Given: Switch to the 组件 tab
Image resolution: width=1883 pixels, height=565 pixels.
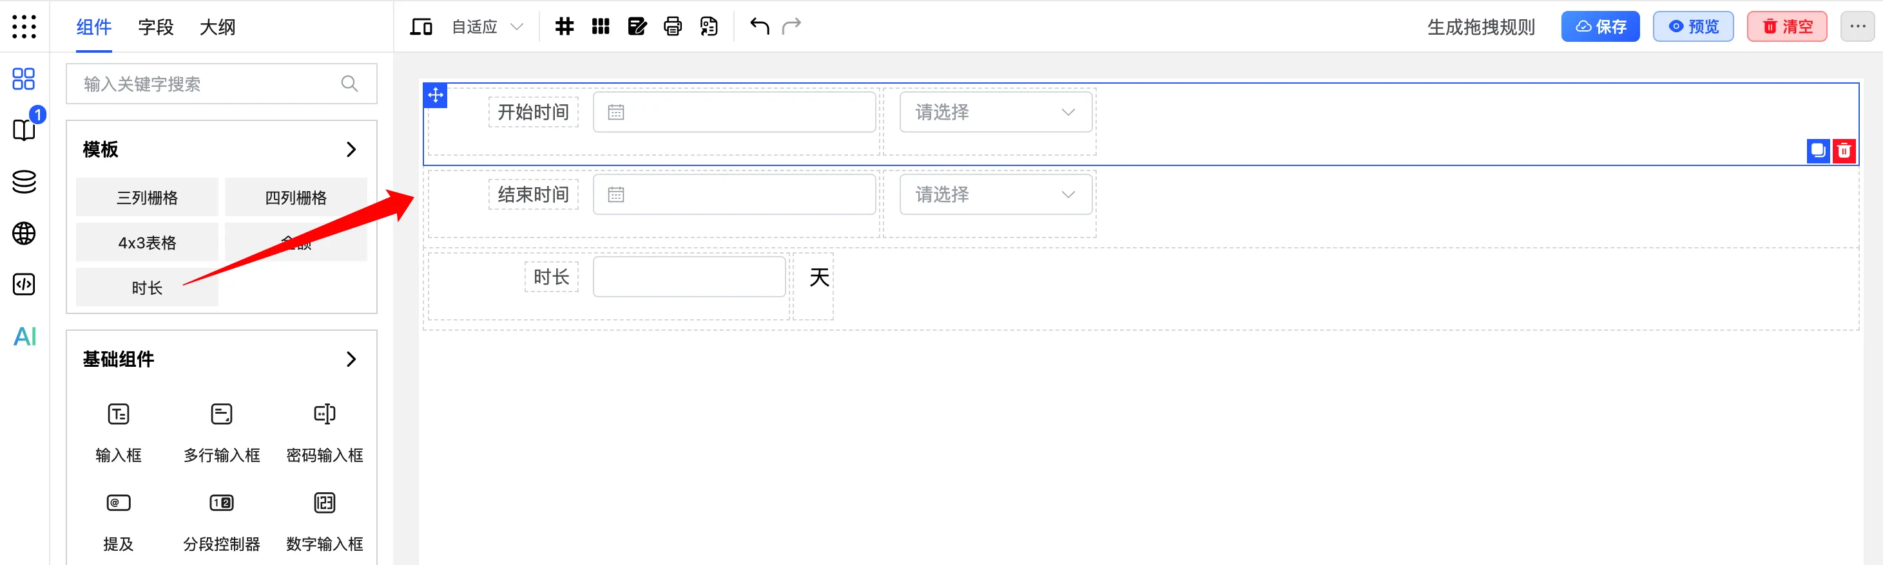Looking at the screenshot, I should pos(94,27).
